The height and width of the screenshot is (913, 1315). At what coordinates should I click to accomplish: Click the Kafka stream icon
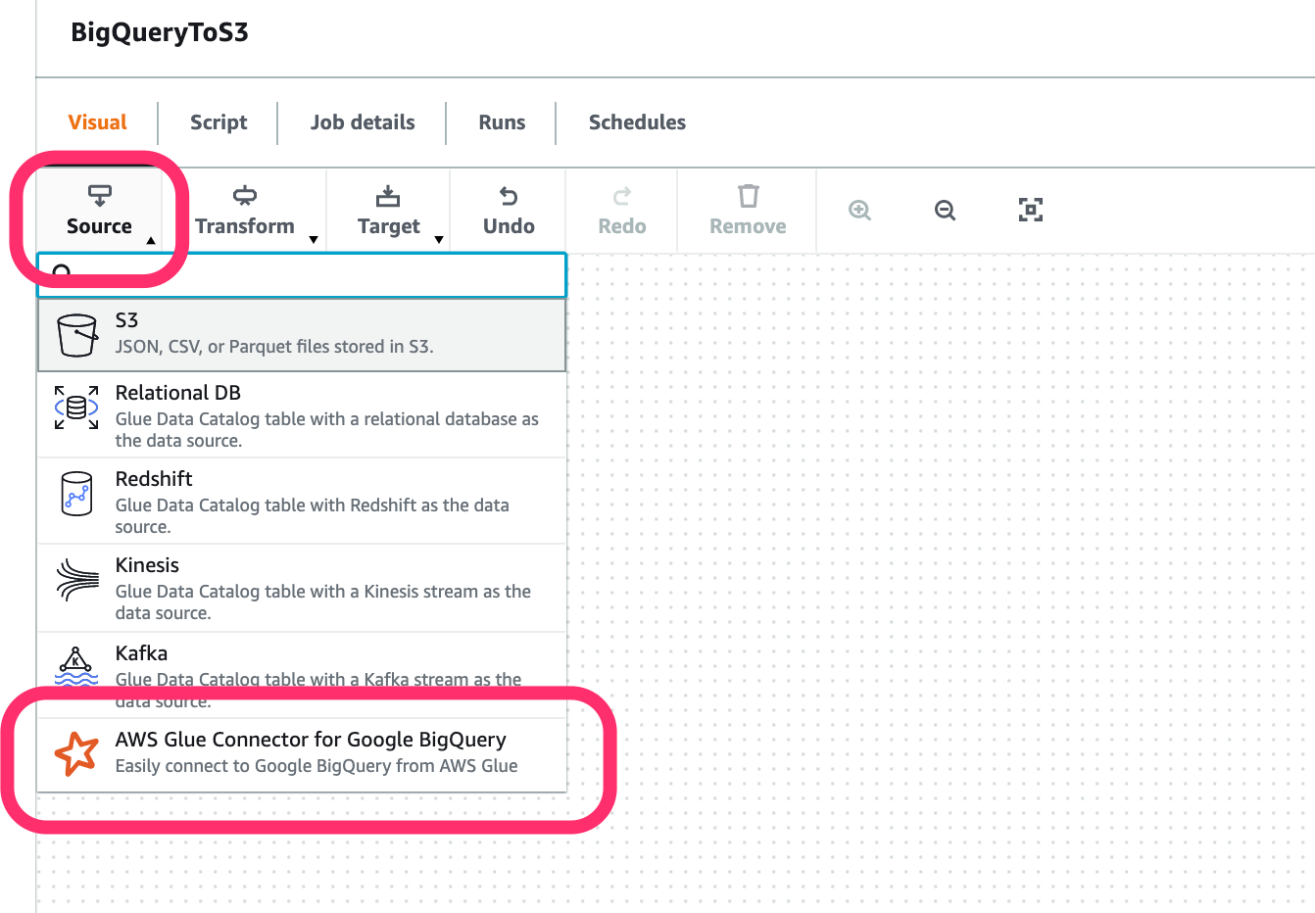[x=75, y=666]
